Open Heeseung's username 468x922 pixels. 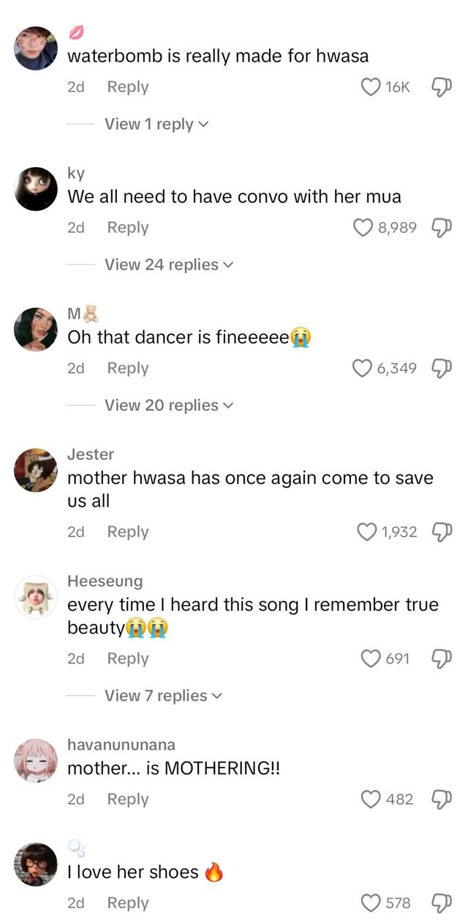click(x=105, y=581)
